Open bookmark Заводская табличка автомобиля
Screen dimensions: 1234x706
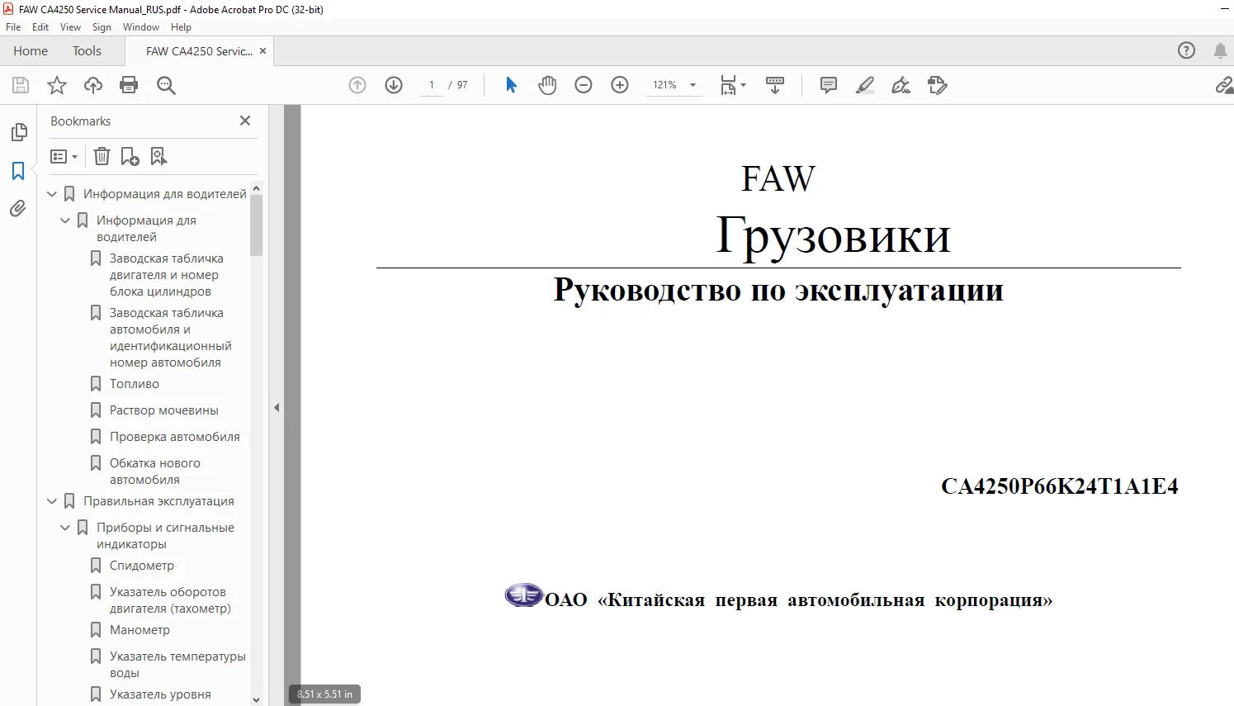click(171, 338)
